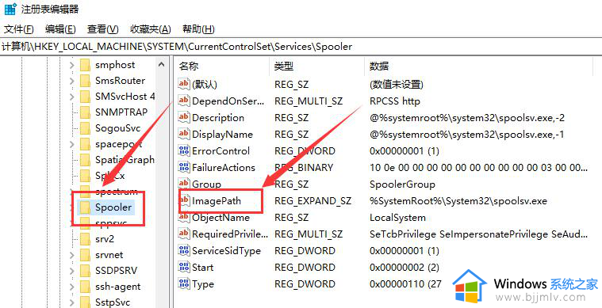
Task: Click the (数值未设置) data cell
Action: (x=397, y=84)
